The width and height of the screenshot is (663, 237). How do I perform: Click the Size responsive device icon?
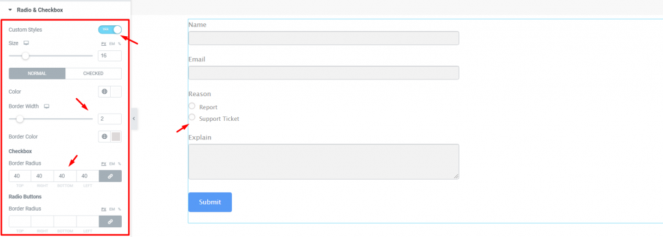26,43
